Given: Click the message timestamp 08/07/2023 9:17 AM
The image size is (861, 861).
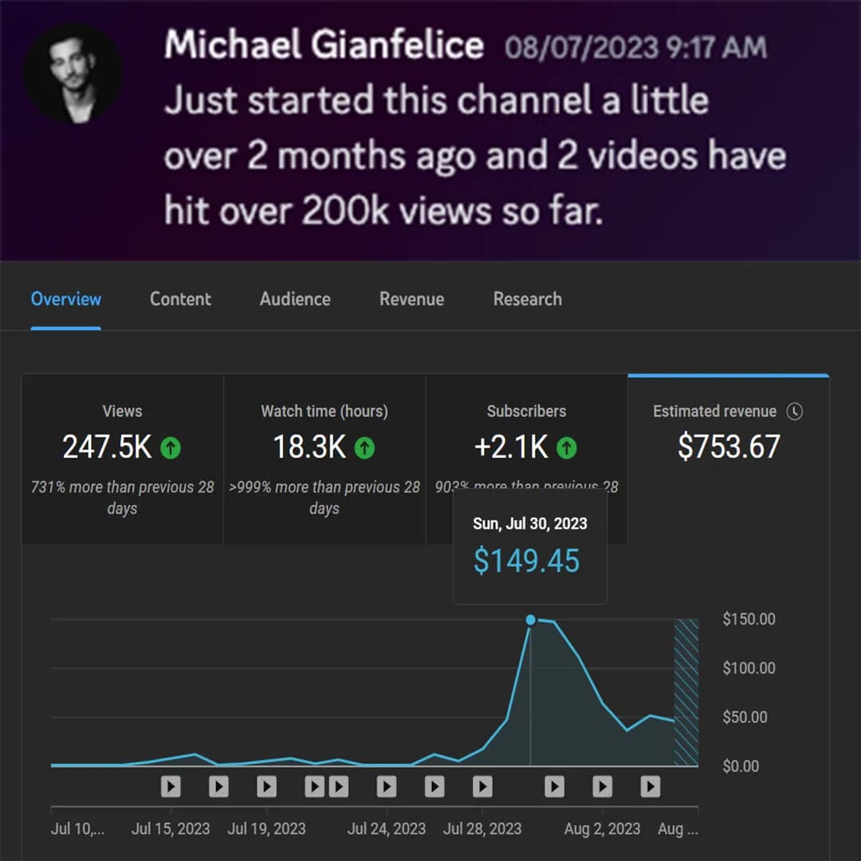Looking at the screenshot, I should 636,47.
